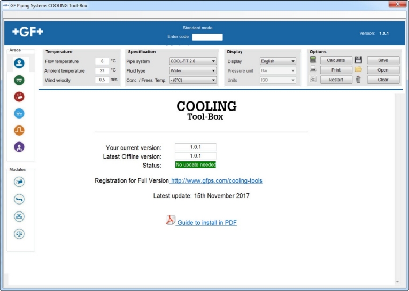Open the valve module icon
409x291 pixels.
point(19,216)
